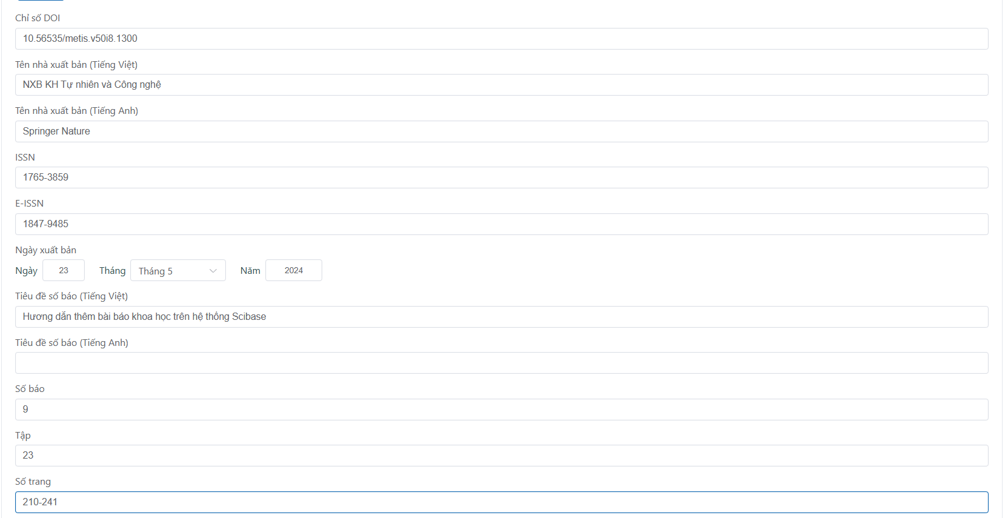1005x518 pixels.
Task: Click the empty Tiêu đề số báo (Tiếng Anh) field
Action: click(x=501, y=363)
